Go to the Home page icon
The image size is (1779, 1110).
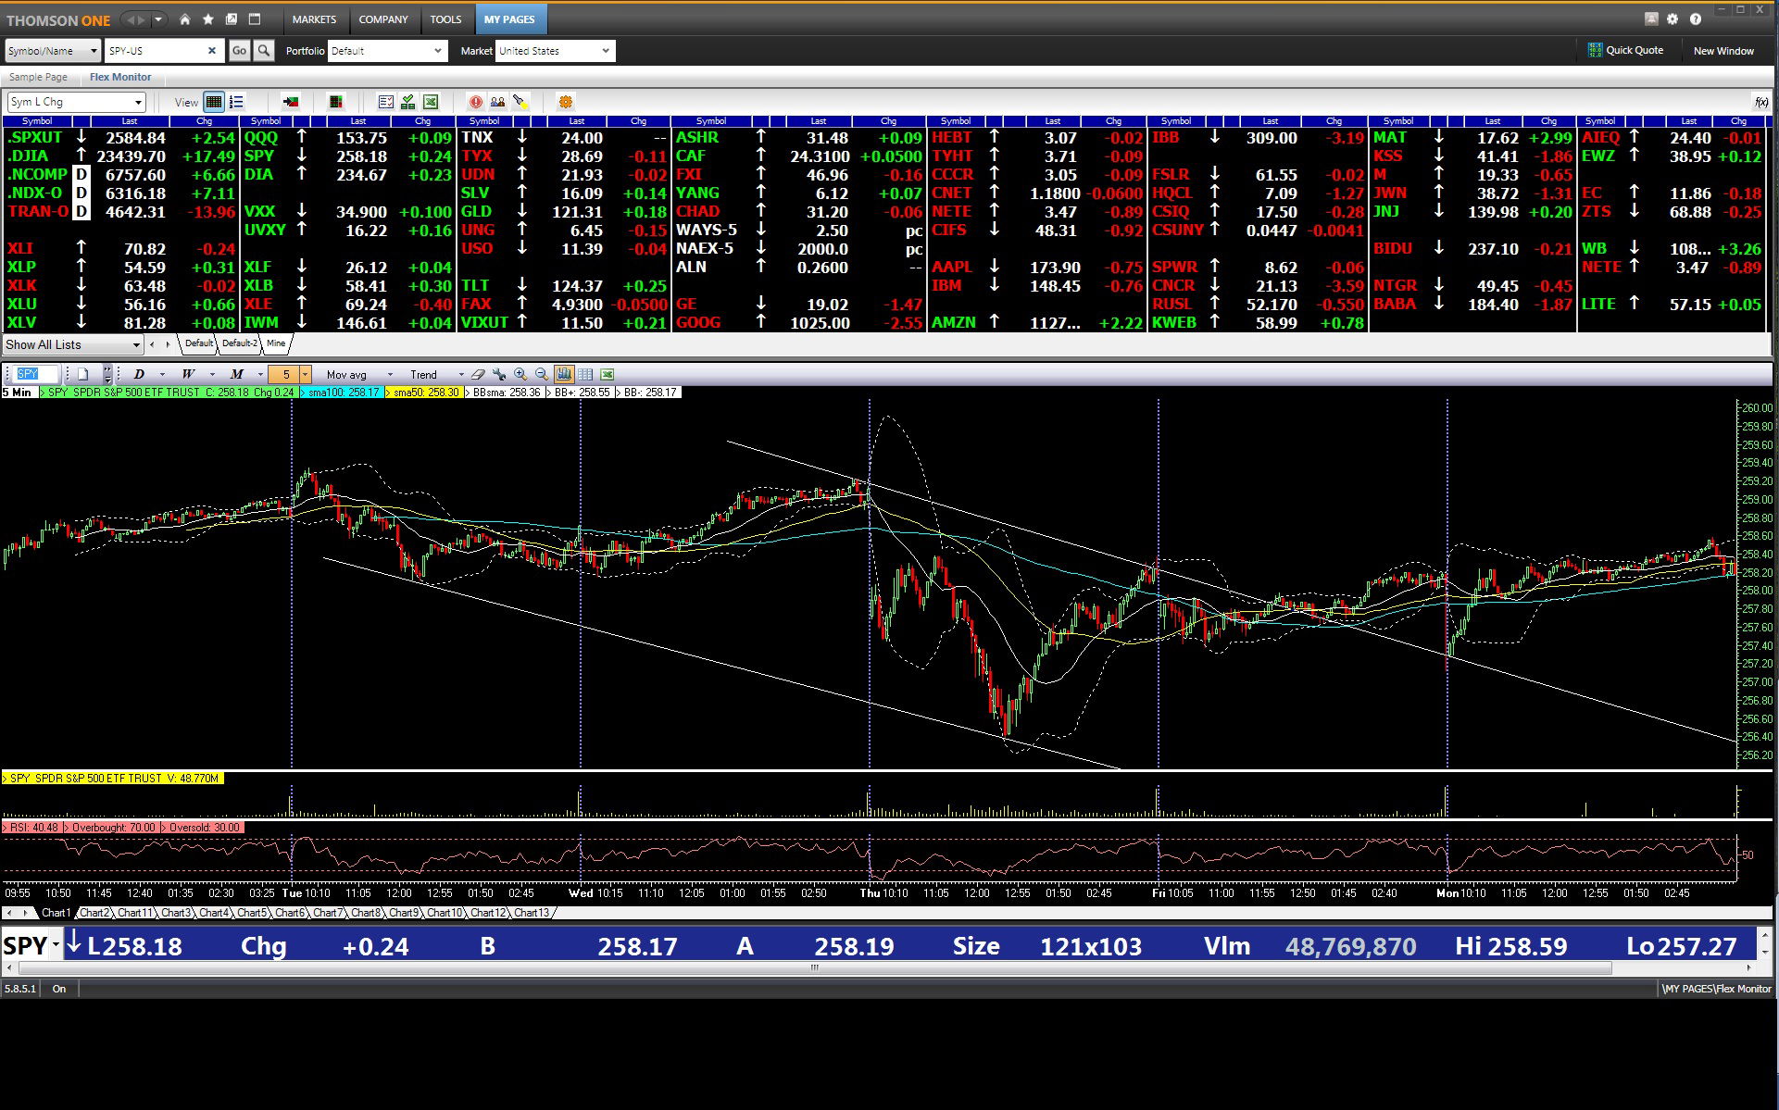[185, 19]
